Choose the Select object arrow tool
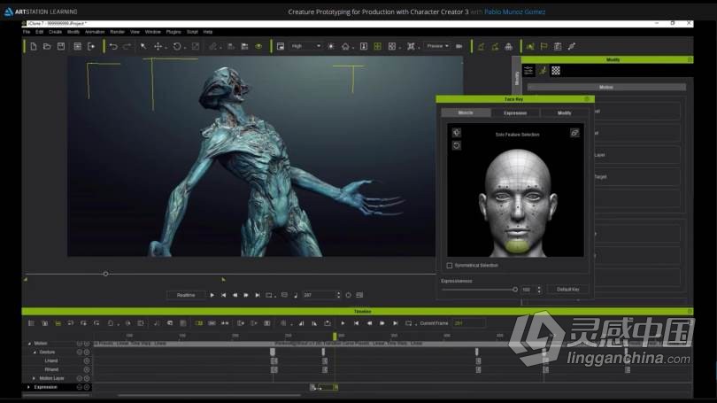 pyautogui.click(x=143, y=46)
